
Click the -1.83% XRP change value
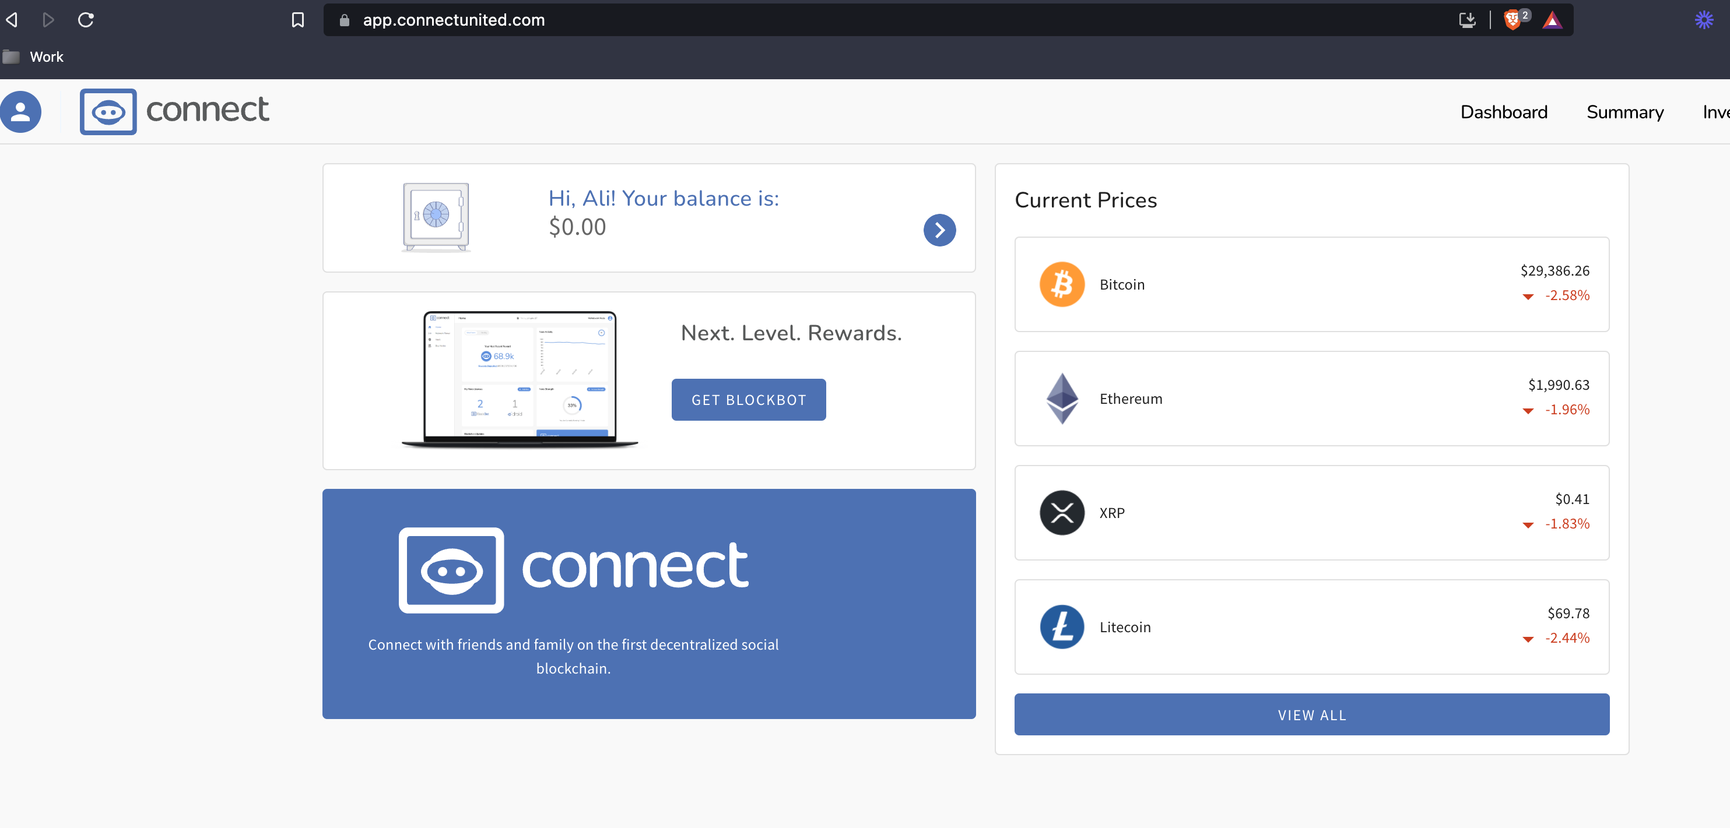[1567, 523]
